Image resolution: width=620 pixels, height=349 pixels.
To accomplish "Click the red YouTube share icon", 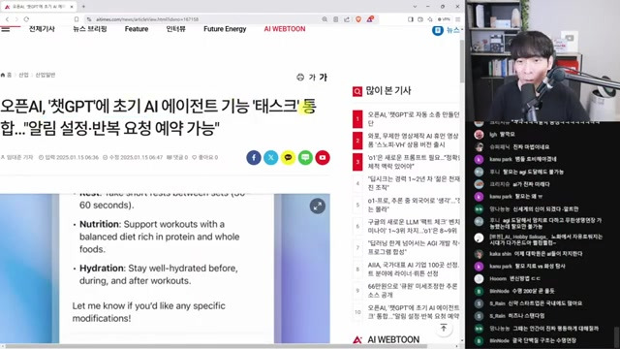I will click(x=323, y=157).
